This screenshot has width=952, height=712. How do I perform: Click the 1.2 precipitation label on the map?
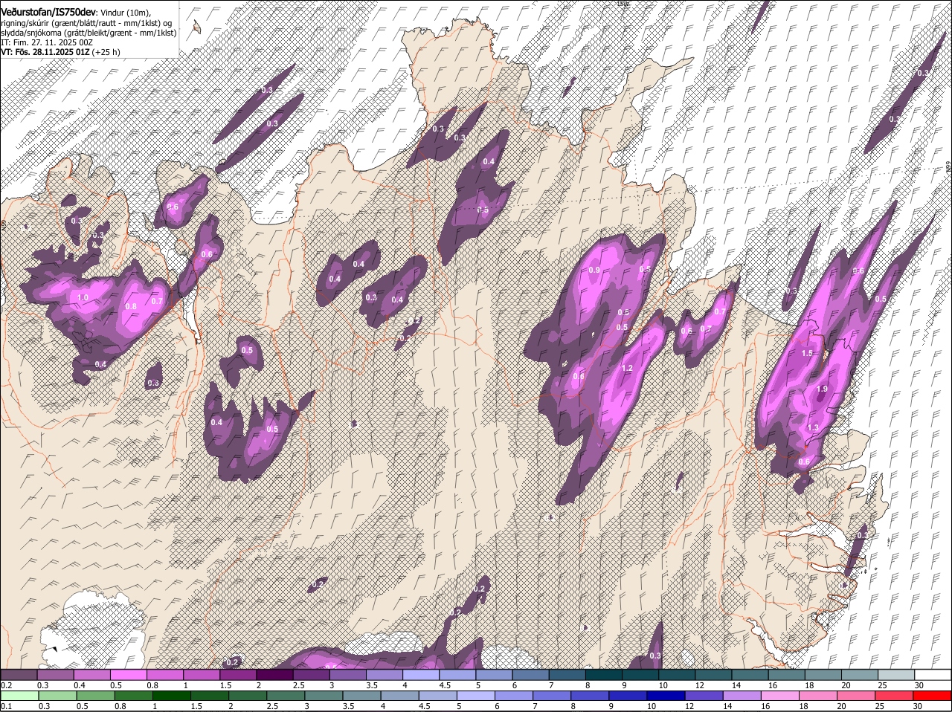(x=627, y=369)
